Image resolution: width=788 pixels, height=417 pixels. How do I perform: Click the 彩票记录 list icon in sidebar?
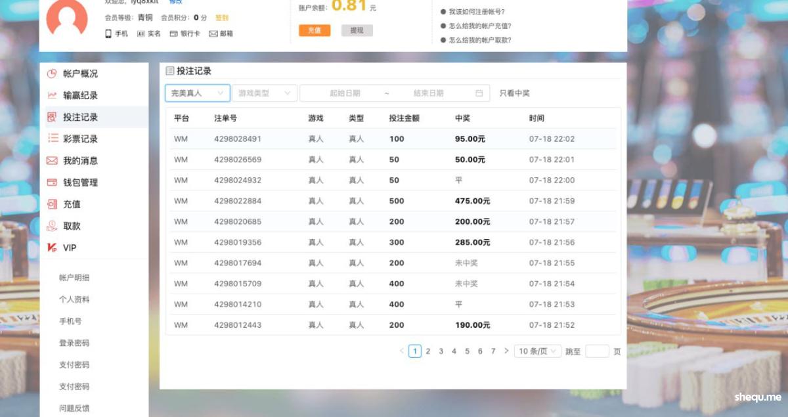pos(53,139)
